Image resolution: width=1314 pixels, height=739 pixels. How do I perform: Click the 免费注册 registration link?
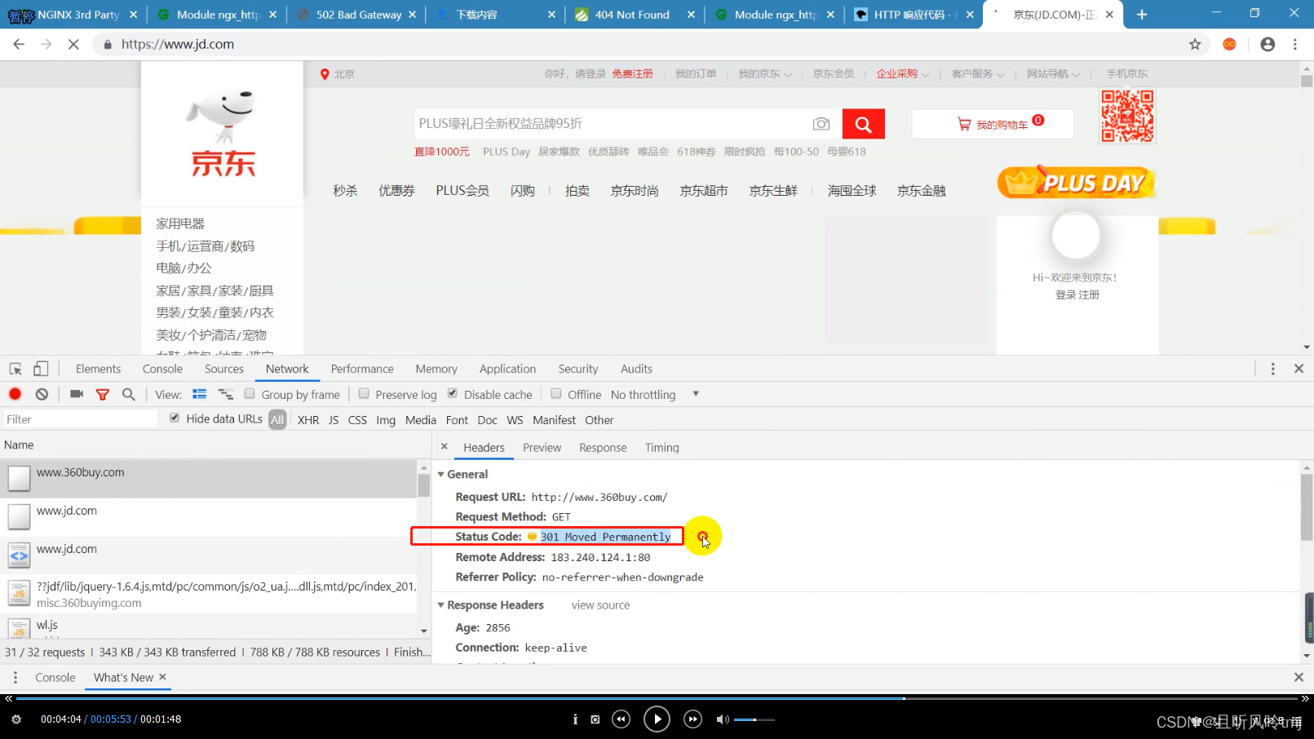[632, 73]
